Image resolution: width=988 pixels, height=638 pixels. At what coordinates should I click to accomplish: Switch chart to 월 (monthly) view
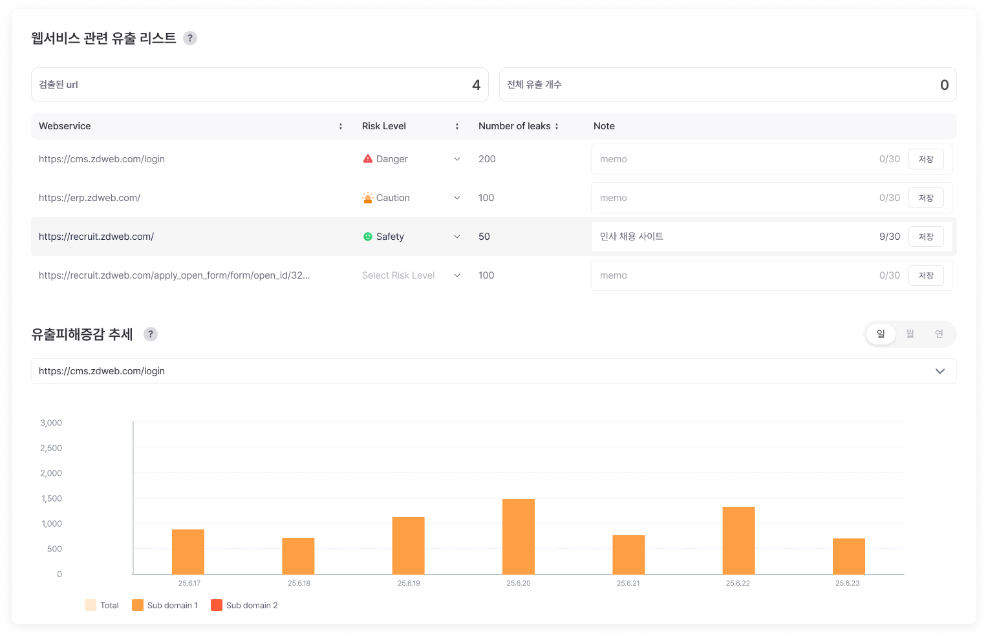click(910, 334)
